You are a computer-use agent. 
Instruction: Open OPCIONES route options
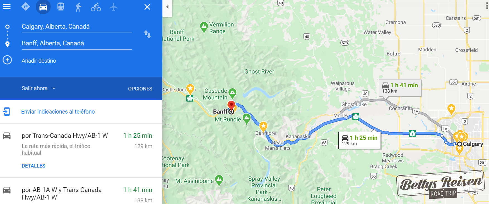click(x=140, y=89)
